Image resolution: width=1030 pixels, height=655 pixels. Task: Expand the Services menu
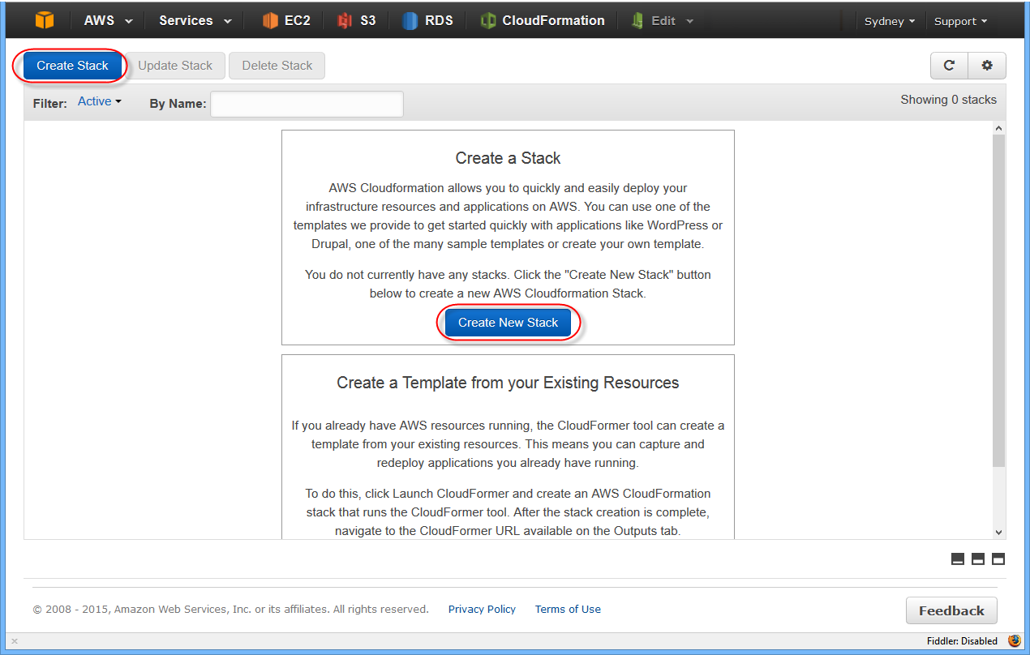point(195,21)
